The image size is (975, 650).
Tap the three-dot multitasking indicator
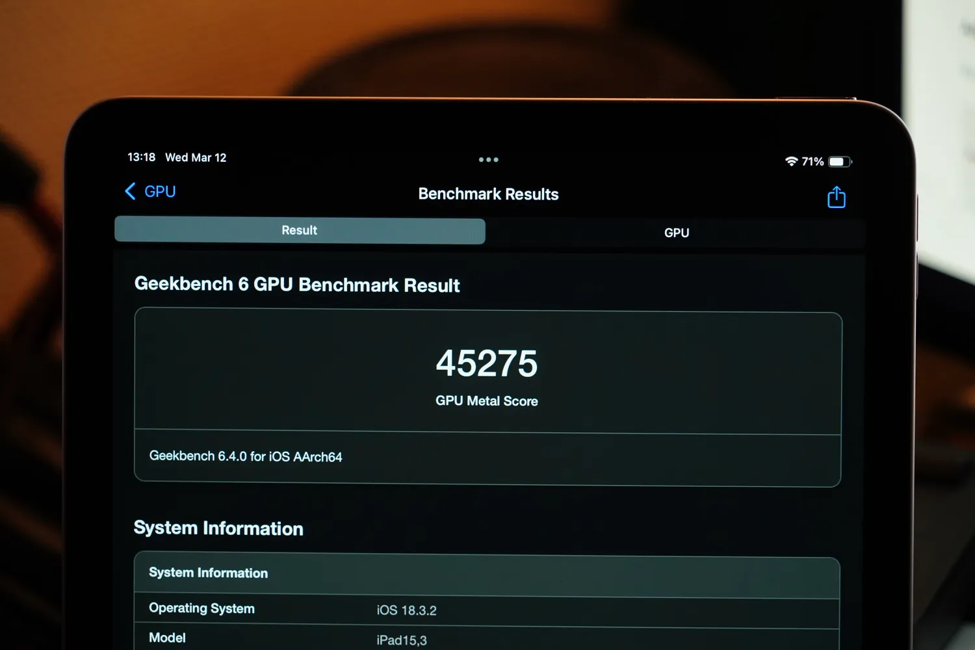coord(488,159)
